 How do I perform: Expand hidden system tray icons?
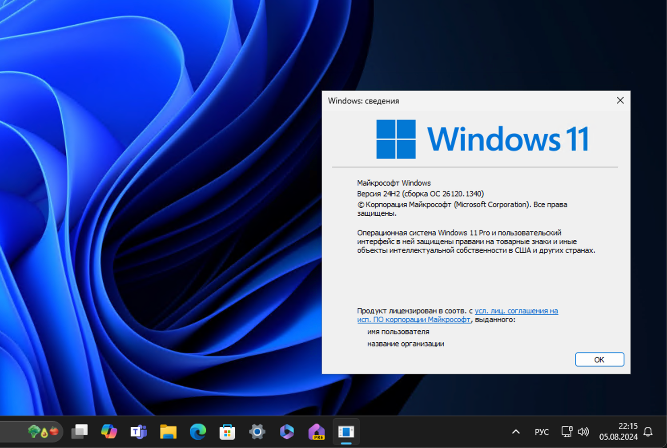click(x=515, y=431)
